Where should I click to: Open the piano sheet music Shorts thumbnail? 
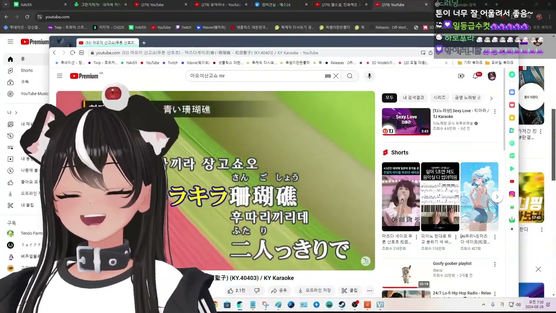tap(440, 197)
